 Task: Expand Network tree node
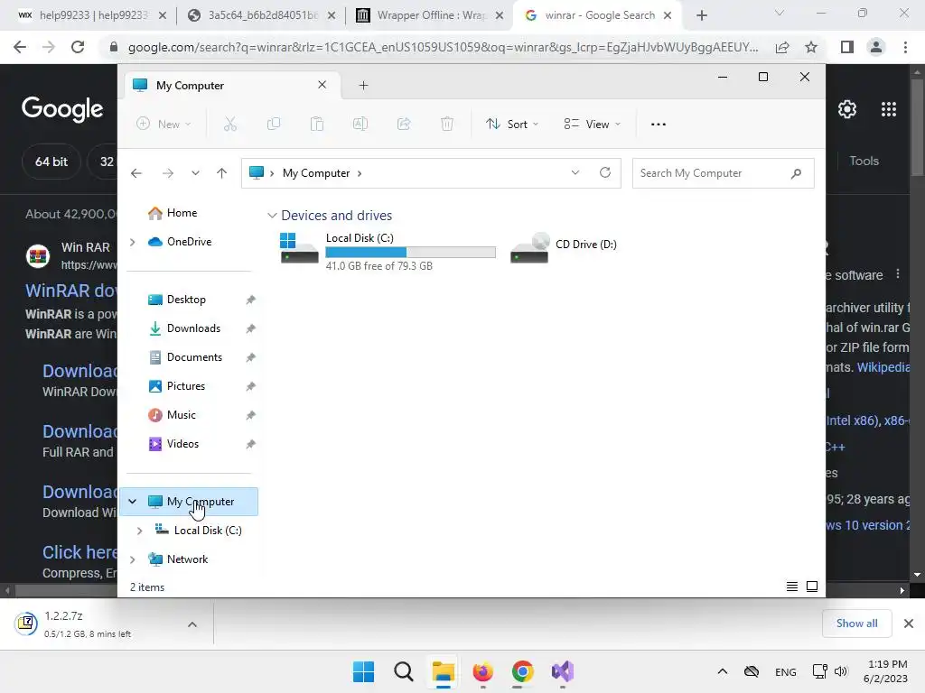132,559
